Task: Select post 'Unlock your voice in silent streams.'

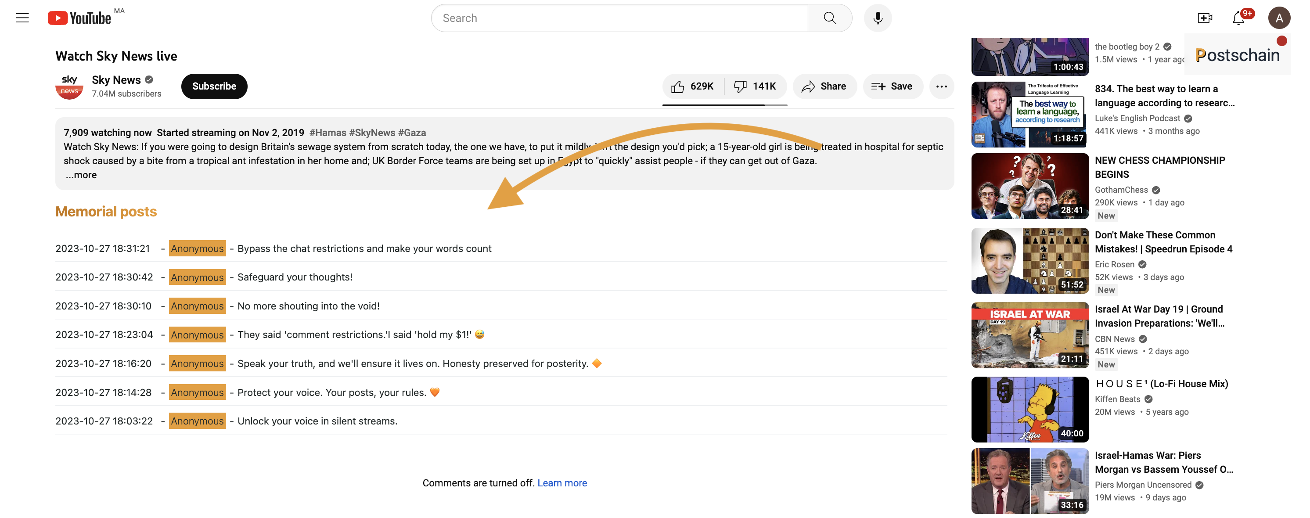Action: pos(317,421)
